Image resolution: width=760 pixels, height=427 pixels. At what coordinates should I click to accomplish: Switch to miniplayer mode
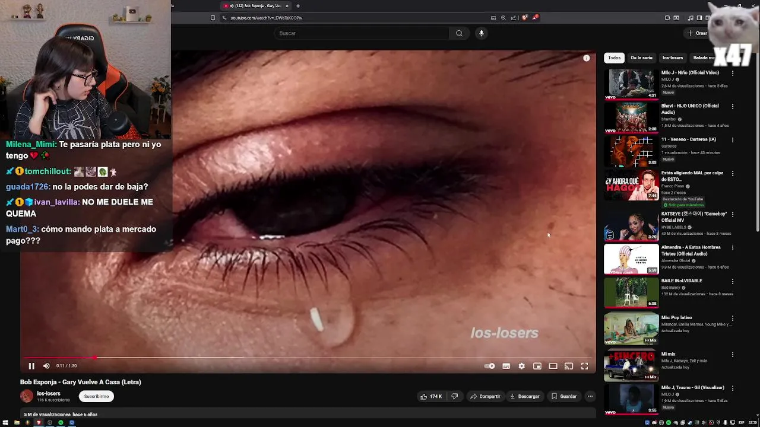537,366
